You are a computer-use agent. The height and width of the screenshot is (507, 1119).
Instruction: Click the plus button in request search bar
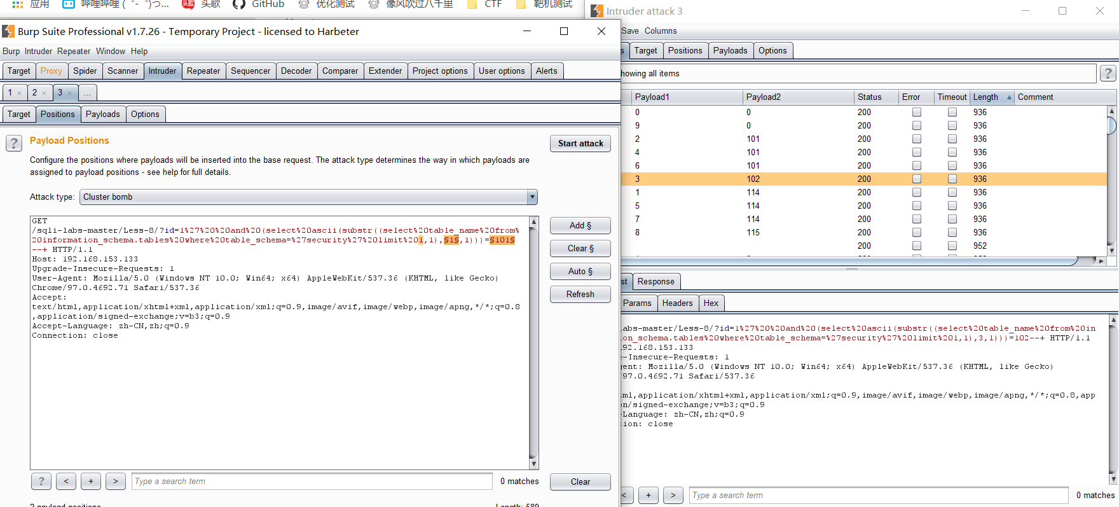91,482
